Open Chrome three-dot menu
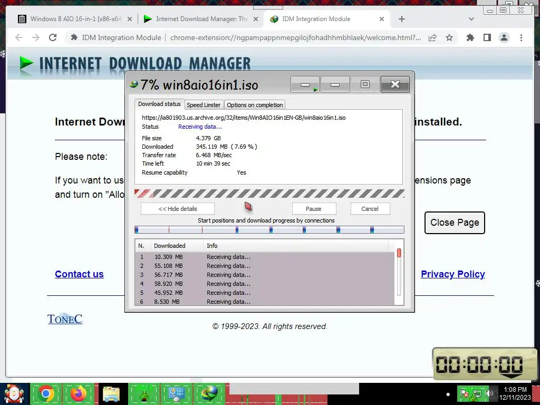The width and height of the screenshot is (540, 405). [x=521, y=37]
